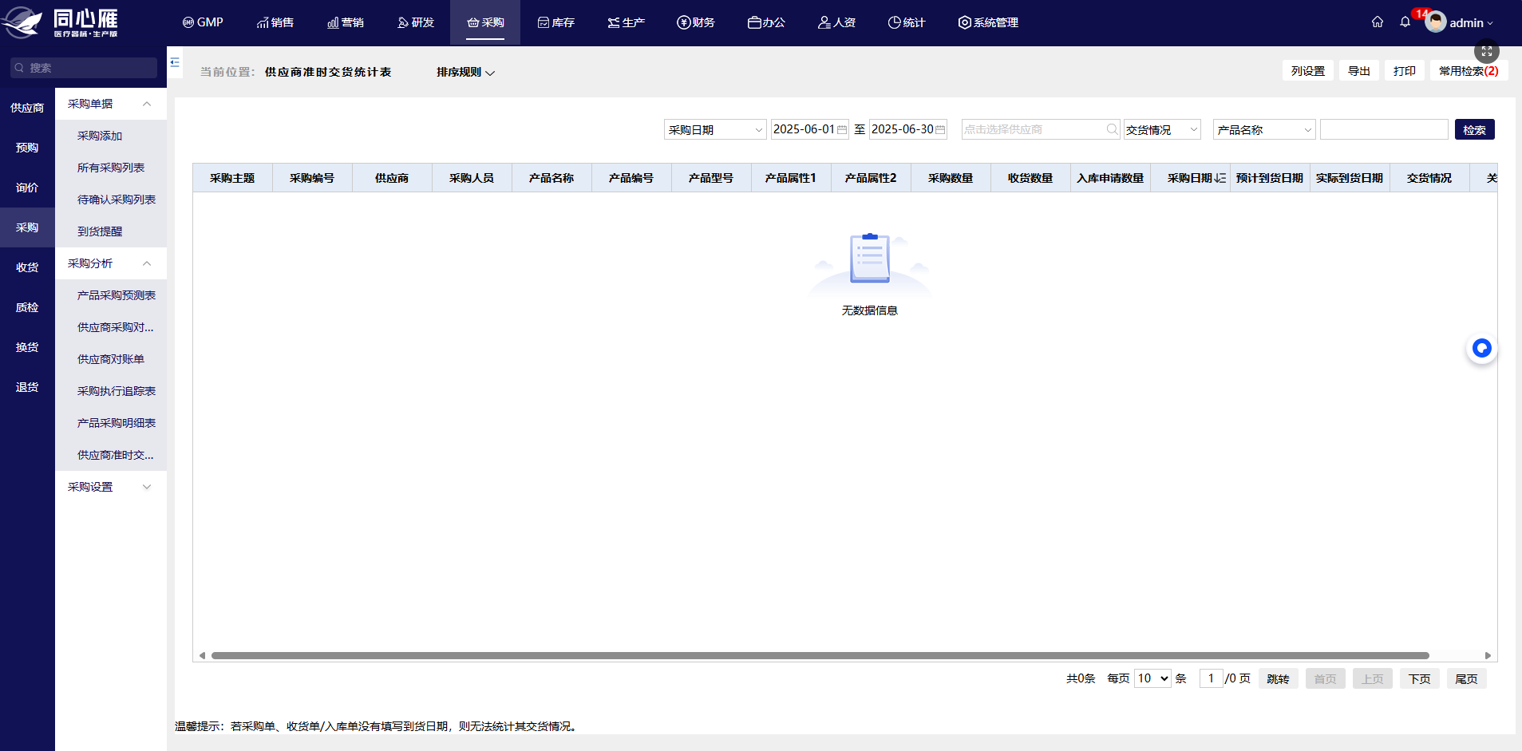Click scroll right arrow of table scrollbar
Image resolution: width=1522 pixels, height=751 pixels.
pyautogui.click(x=1488, y=656)
